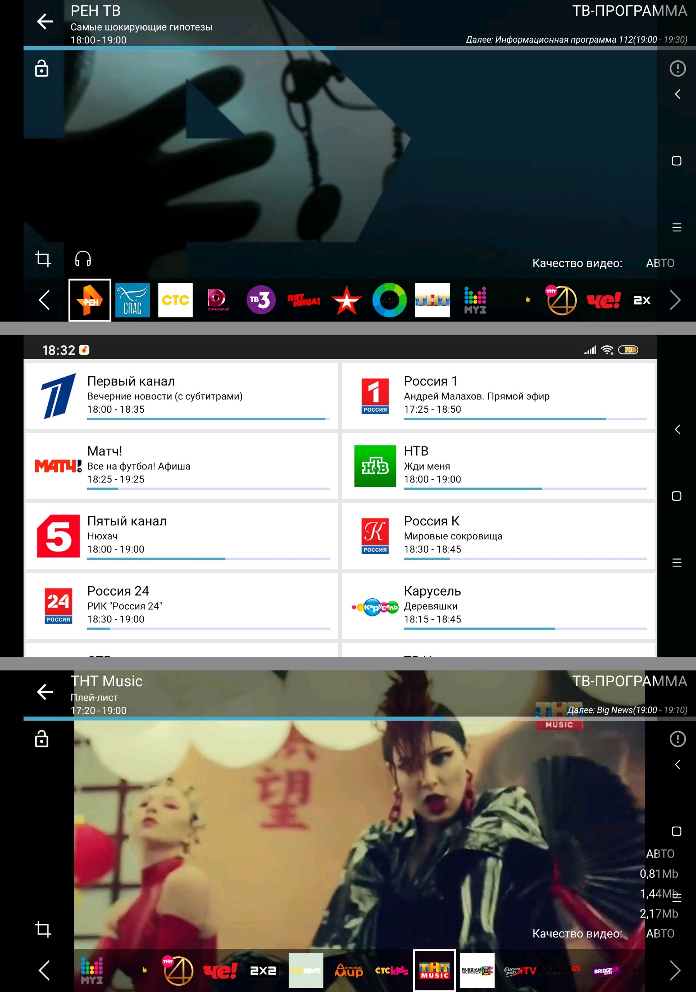Tap Android recents menu beside the channel list
696x992 pixels.
[677, 563]
